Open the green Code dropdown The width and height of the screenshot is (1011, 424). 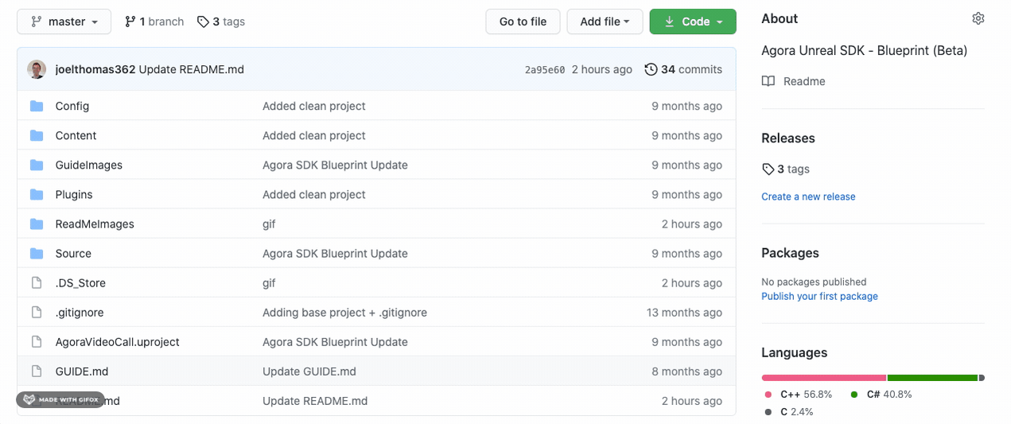click(x=693, y=21)
